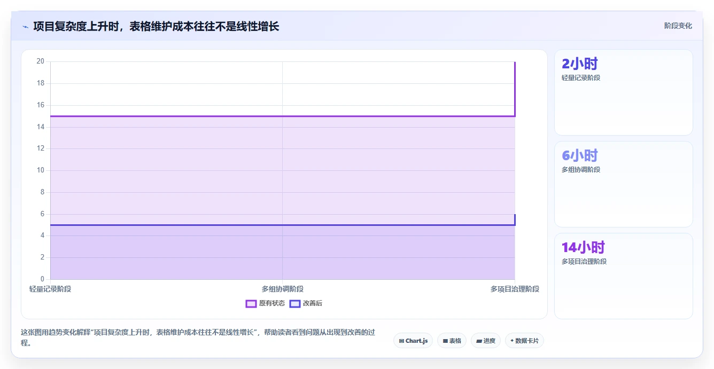Click the Chart.js tag icon
This screenshot has width=714, height=369.
point(401,341)
